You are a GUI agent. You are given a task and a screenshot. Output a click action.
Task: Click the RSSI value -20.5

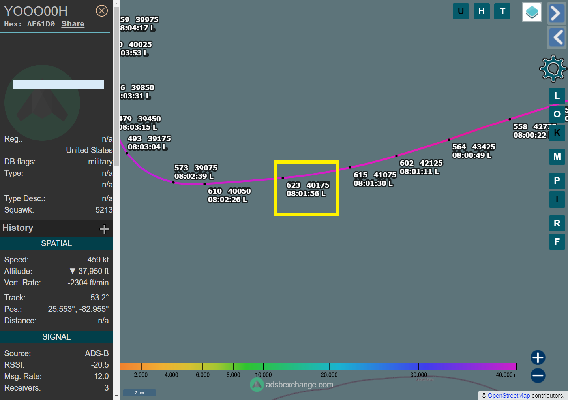100,365
